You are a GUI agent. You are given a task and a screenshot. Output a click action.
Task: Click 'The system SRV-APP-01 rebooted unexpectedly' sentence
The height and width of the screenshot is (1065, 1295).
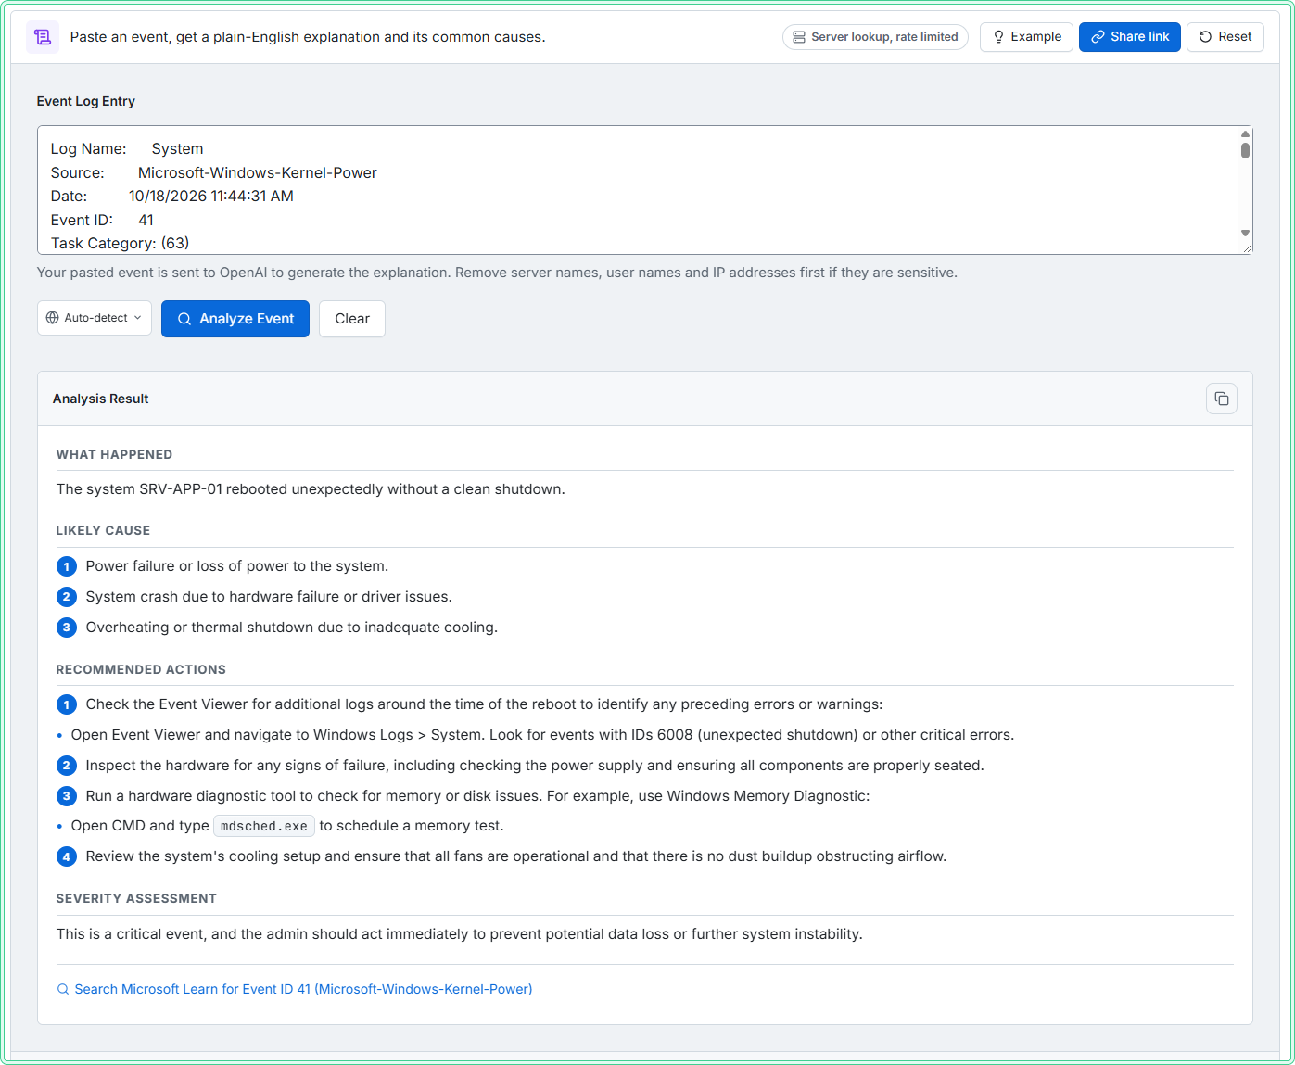coord(311,489)
